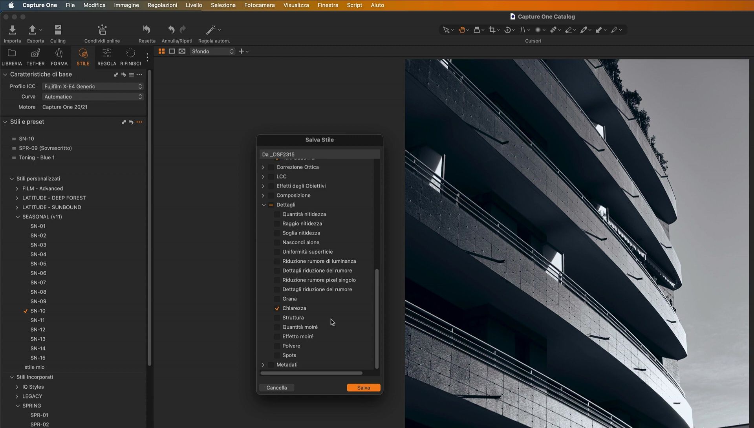Check the Spots checkbox
Screen dimensions: 754x428
pyautogui.click(x=277, y=355)
